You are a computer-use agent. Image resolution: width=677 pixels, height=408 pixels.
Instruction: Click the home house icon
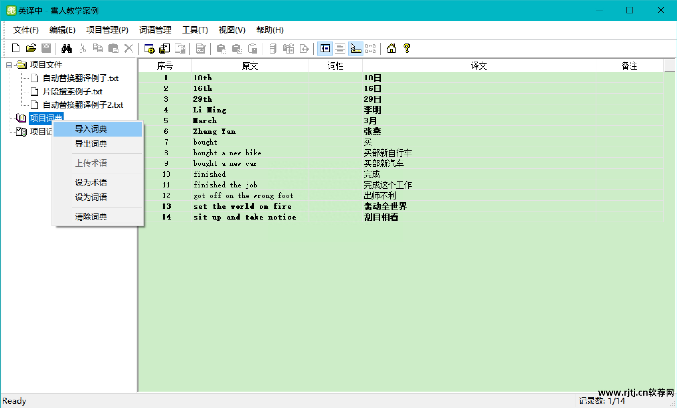[x=391, y=49]
